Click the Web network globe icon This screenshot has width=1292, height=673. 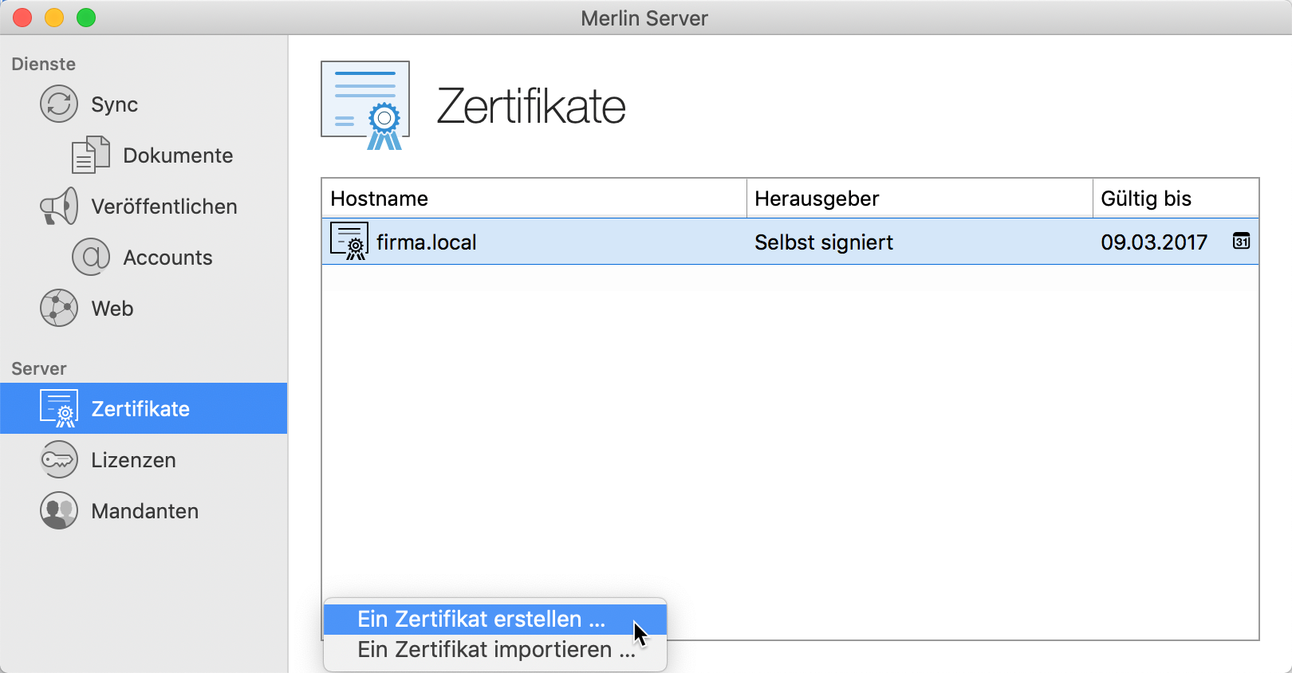[59, 308]
